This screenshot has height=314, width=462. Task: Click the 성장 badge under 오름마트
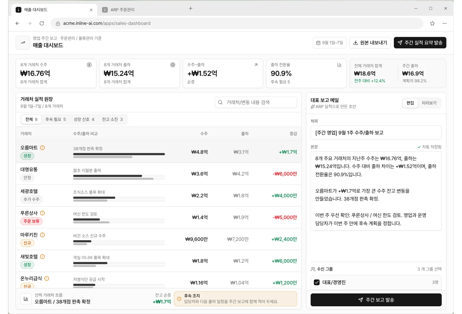click(x=27, y=156)
